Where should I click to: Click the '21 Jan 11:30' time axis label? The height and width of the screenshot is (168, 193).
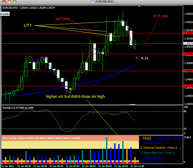pos(137,166)
